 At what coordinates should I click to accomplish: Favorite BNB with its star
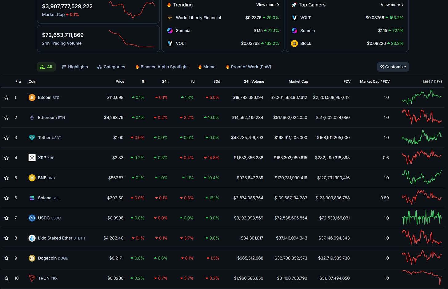tap(6, 178)
